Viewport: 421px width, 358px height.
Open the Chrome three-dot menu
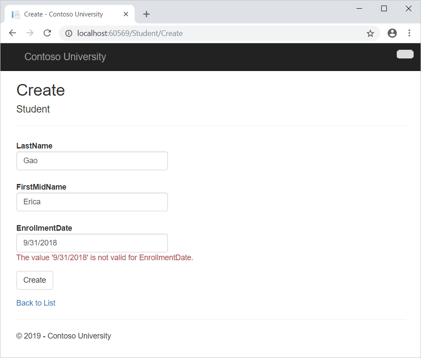click(x=409, y=33)
